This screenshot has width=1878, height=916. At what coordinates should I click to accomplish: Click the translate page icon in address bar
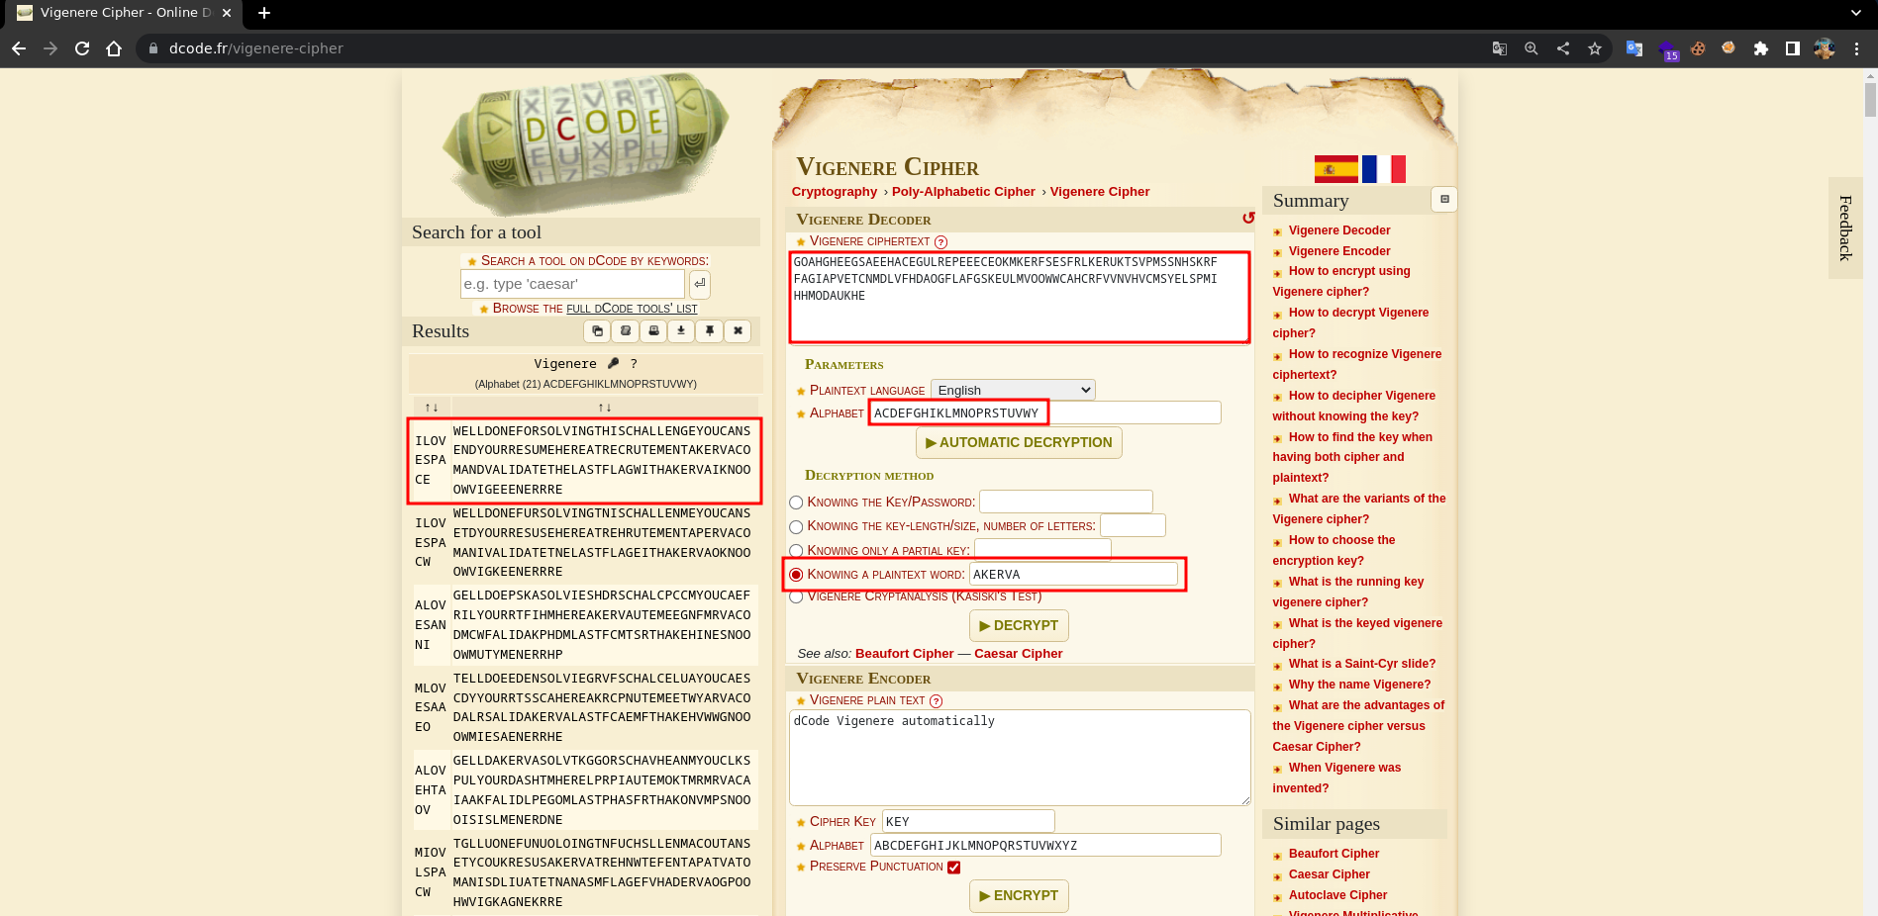1500,48
